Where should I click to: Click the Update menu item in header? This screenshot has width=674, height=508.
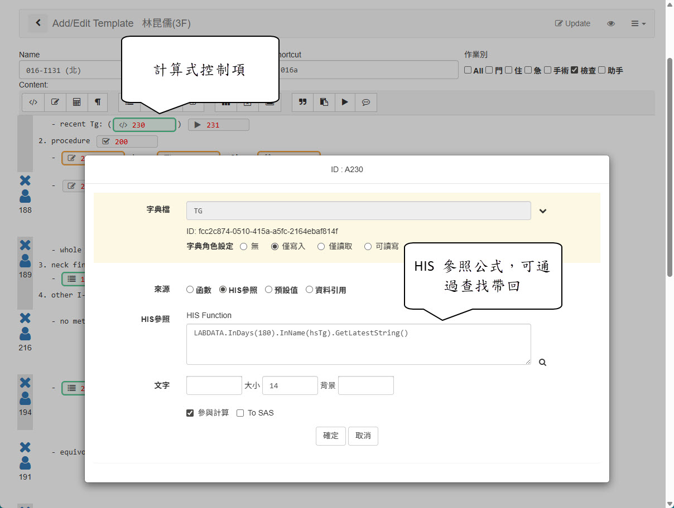[572, 23]
